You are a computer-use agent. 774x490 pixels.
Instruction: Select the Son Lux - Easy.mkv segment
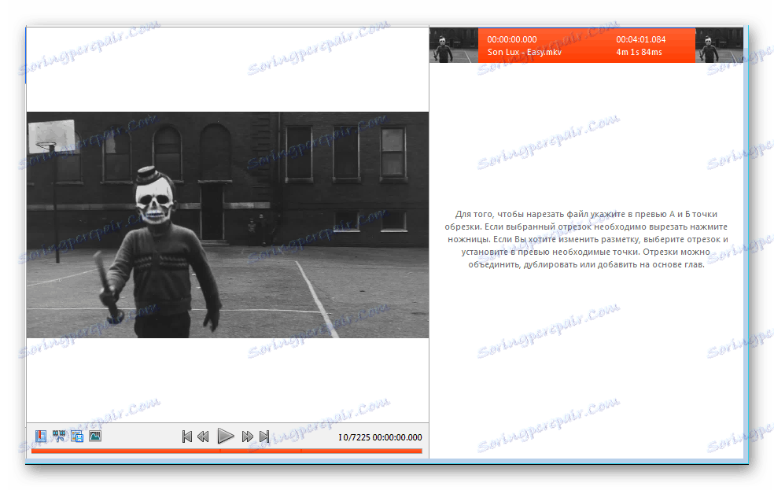pos(587,46)
